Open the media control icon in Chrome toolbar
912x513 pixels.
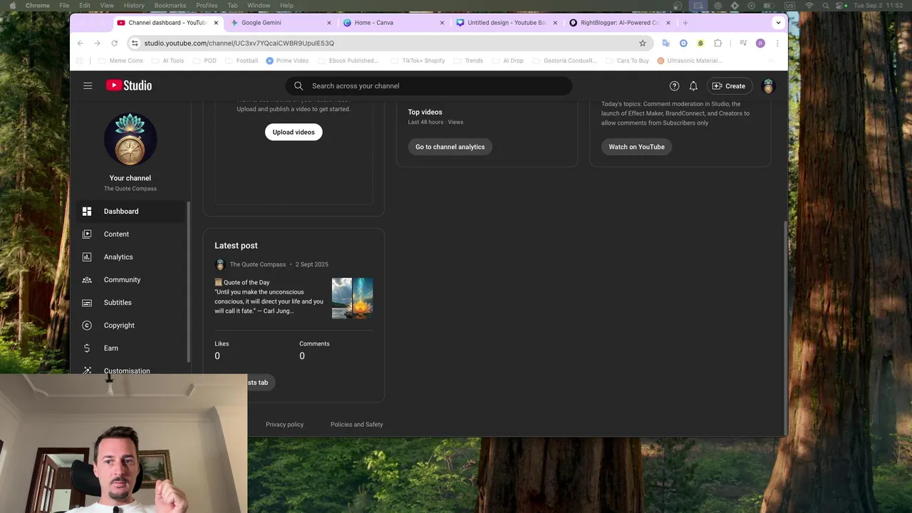743,43
